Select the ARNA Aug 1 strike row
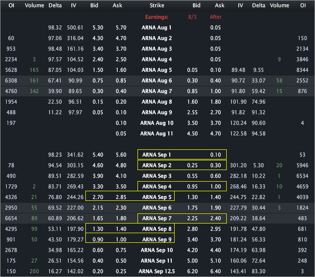 point(157,27)
